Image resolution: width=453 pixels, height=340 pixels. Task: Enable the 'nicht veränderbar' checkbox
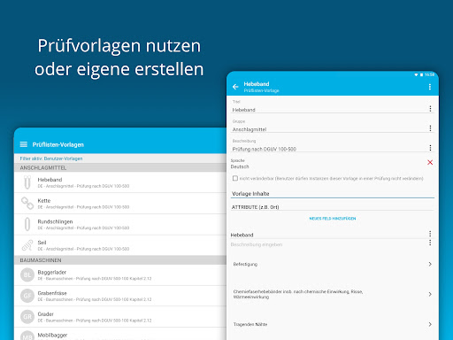(235, 178)
